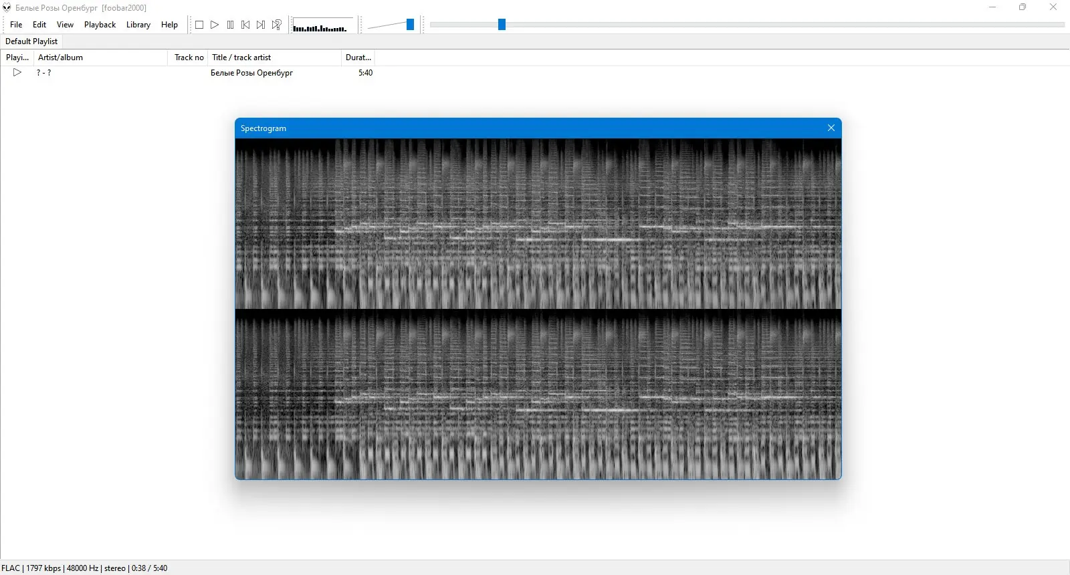Open the Edit menu
The height and width of the screenshot is (575, 1070).
point(39,25)
